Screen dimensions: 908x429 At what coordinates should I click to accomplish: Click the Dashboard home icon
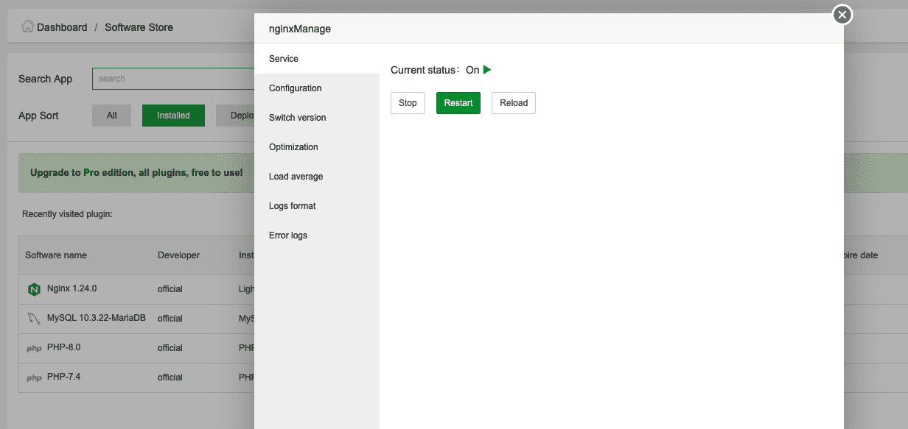(27, 26)
